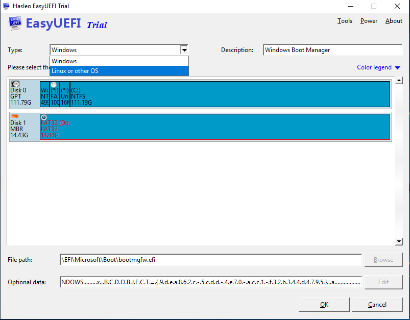Select the Wi NTFS recovery partition on Disk 0
Image resolution: width=410 pixels, height=320 pixels.
point(45,94)
